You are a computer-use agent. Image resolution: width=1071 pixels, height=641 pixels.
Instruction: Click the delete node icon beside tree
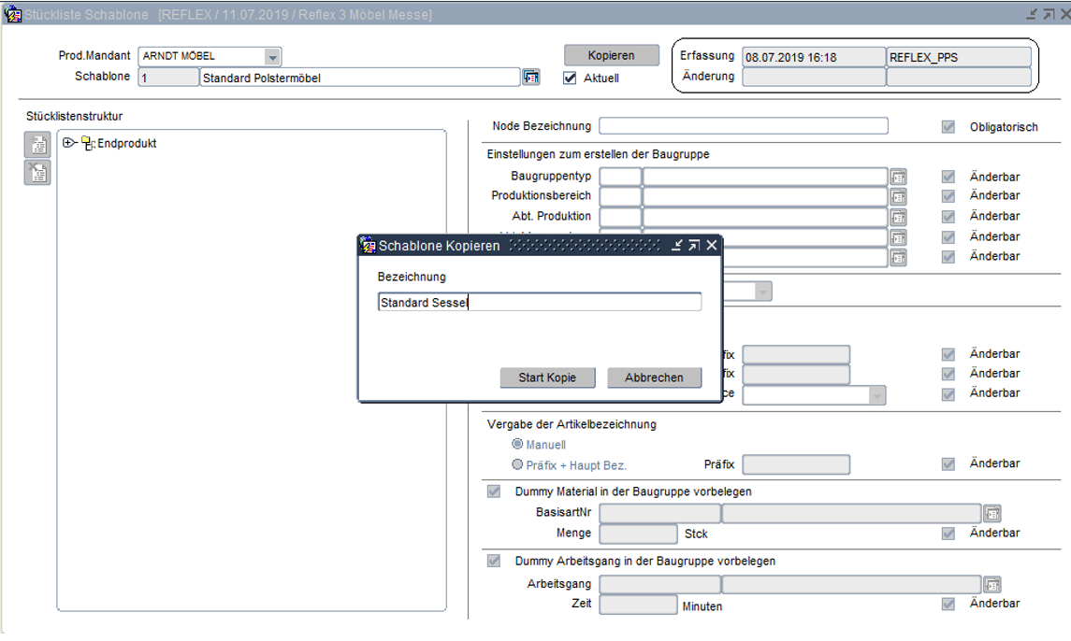point(37,172)
